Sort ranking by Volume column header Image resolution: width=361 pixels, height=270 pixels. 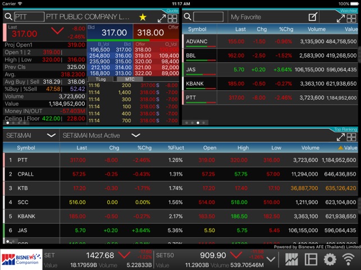(310, 148)
